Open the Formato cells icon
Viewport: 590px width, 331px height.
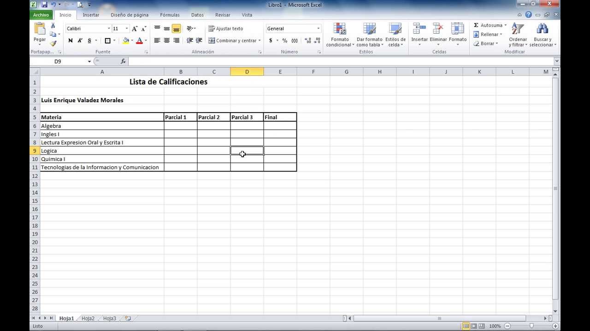pos(458,29)
